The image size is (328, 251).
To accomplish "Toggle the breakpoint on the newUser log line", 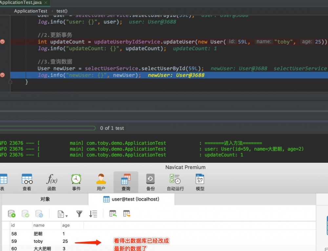I will click(3, 75).
